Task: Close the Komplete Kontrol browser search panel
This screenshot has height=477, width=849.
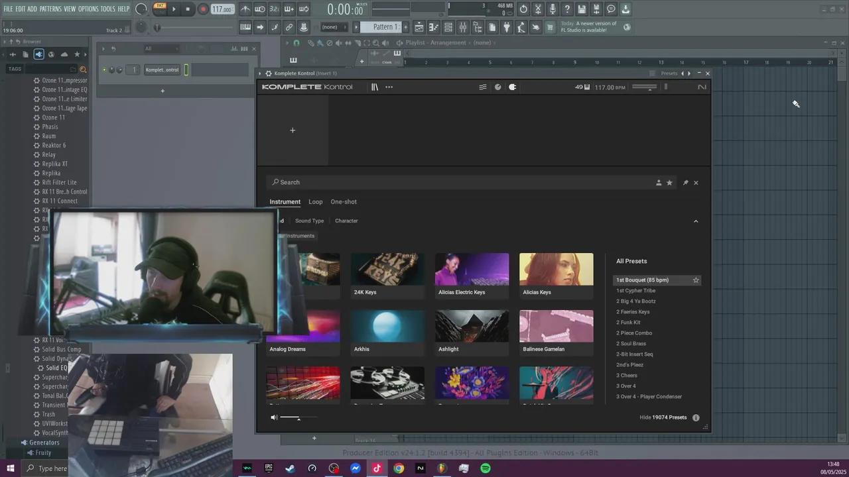Action: [696, 182]
